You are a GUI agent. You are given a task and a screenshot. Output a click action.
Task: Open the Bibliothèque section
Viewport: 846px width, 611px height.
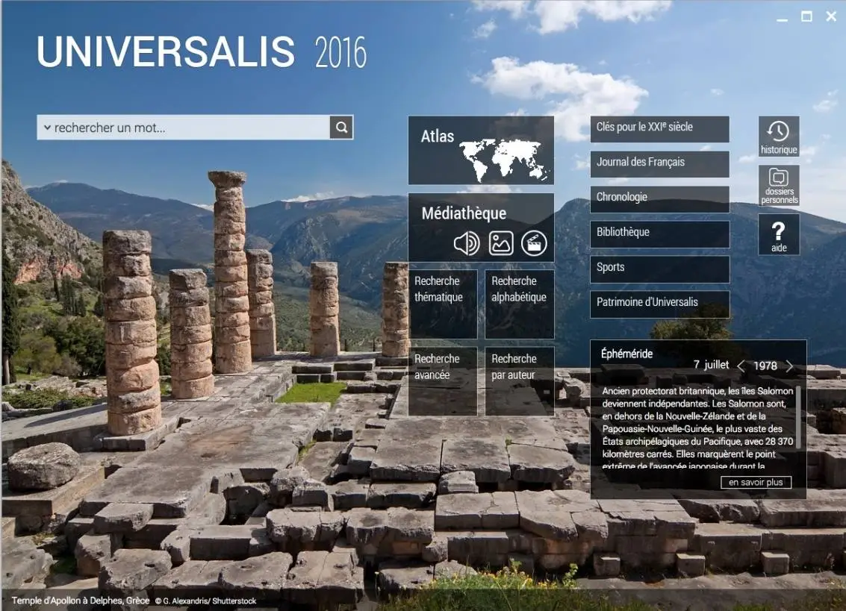tap(659, 234)
